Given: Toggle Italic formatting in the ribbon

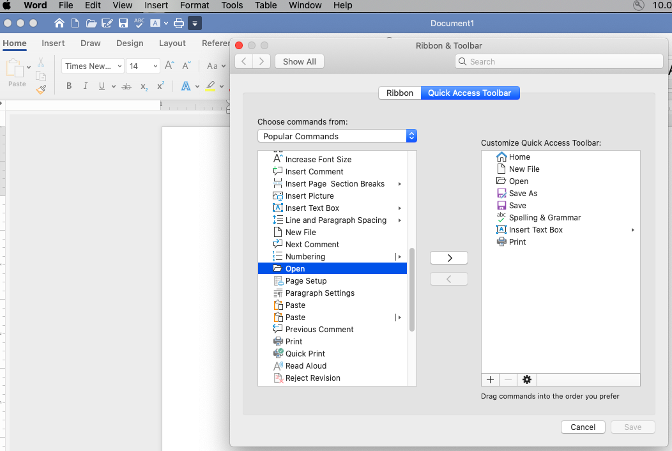Looking at the screenshot, I should click(86, 86).
